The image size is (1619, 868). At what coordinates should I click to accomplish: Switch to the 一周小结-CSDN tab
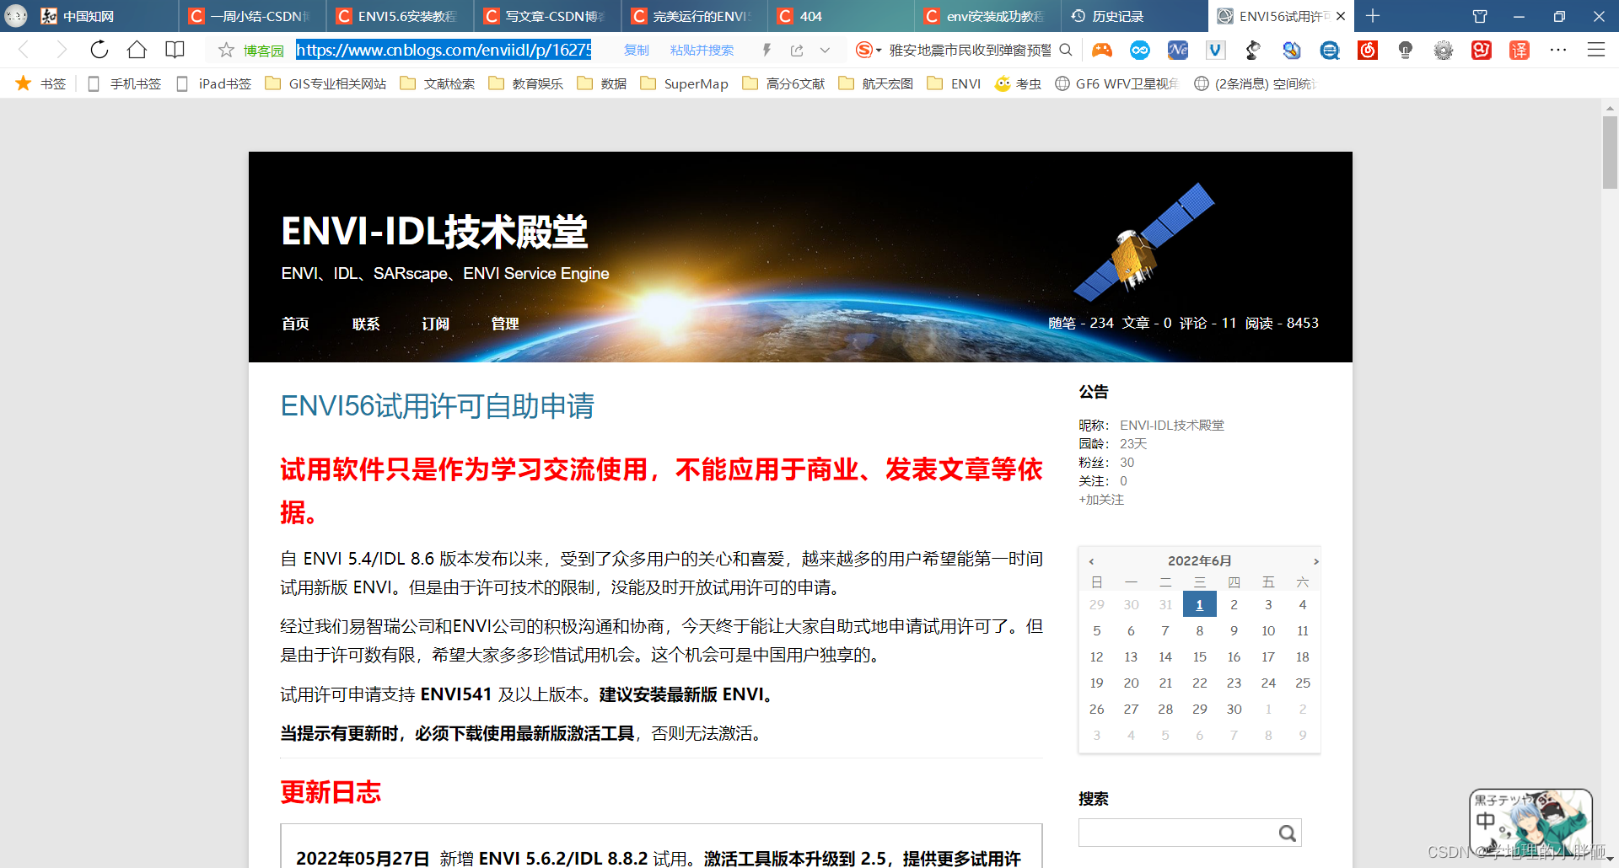click(252, 16)
